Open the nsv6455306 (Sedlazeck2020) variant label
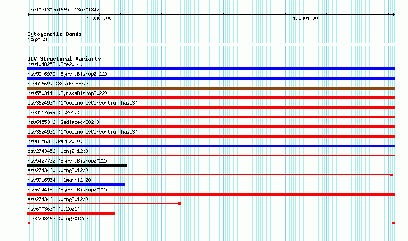 click(63, 122)
